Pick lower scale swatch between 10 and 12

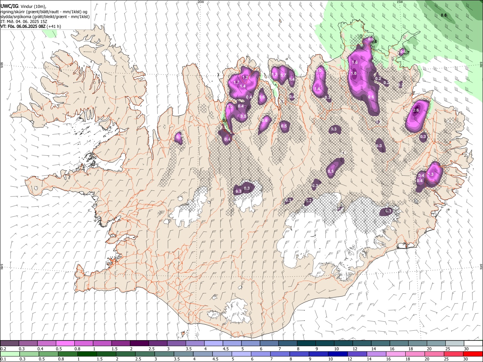click(x=338, y=354)
